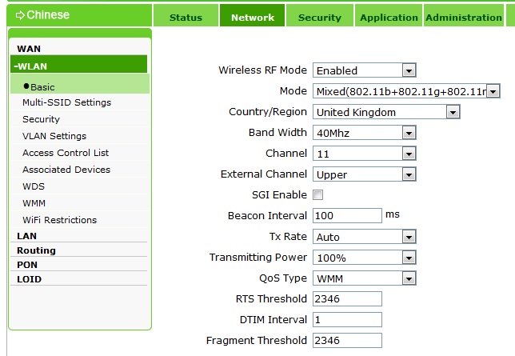The height and width of the screenshot is (356, 515).
Task: Open the Band Width dropdown
Action: (x=364, y=133)
